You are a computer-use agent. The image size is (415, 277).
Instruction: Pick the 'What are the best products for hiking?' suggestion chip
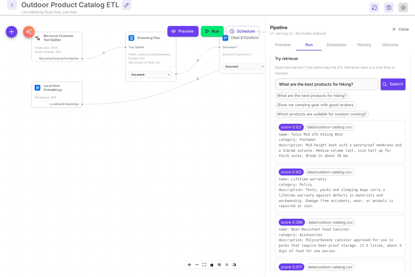pos(312,96)
